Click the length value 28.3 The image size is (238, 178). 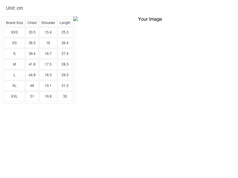(x=65, y=64)
